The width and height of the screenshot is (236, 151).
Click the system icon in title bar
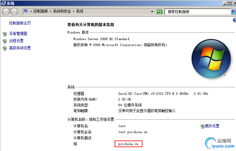[3, 3]
